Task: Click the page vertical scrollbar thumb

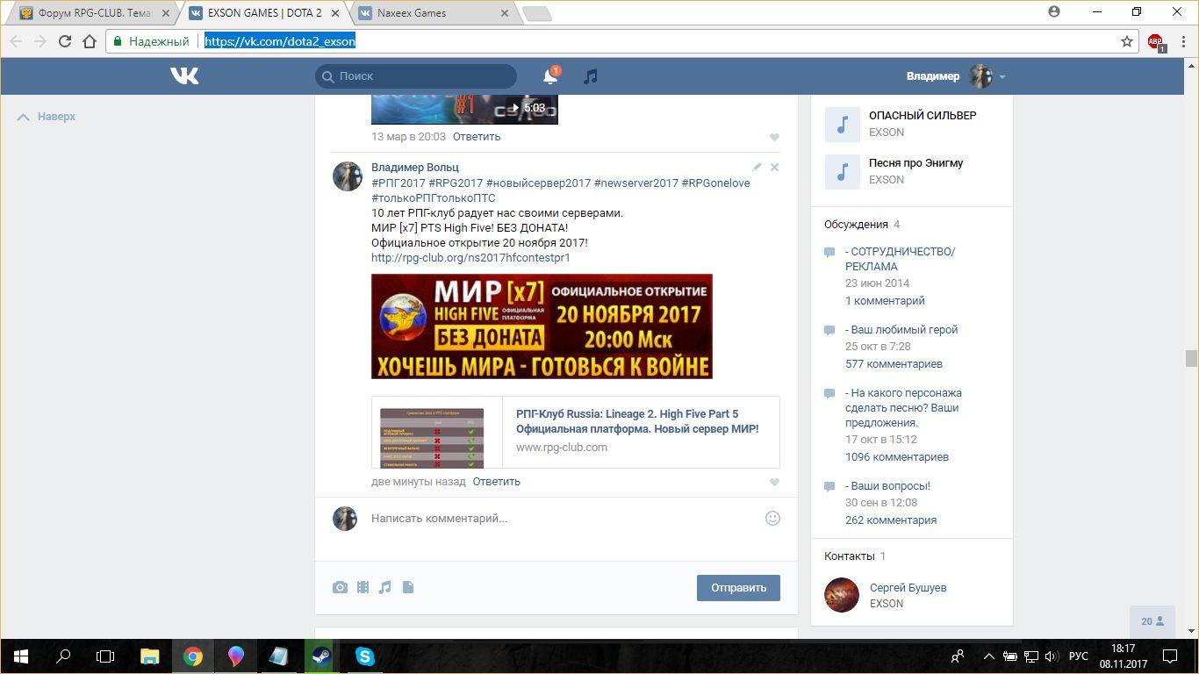Action: pyautogui.click(x=1191, y=358)
